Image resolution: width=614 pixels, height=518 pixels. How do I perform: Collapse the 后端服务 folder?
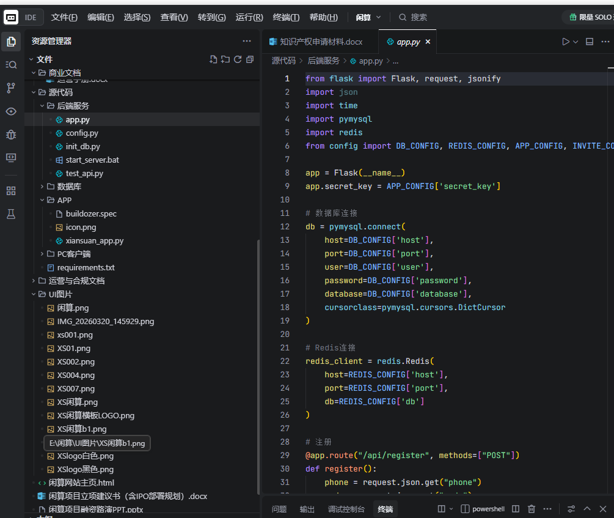pyautogui.click(x=73, y=106)
